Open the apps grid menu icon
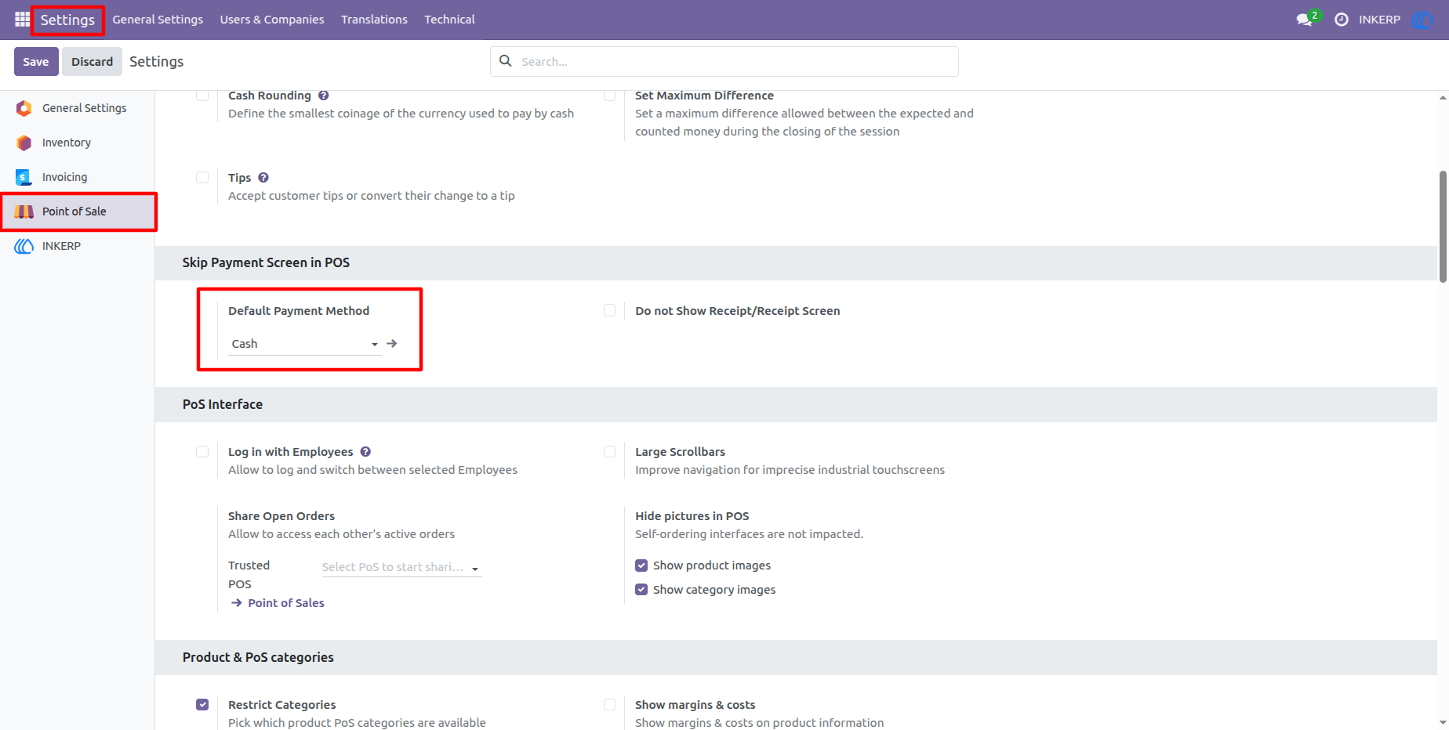The width and height of the screenshot is (1449, 730). (x=22, y=20)
